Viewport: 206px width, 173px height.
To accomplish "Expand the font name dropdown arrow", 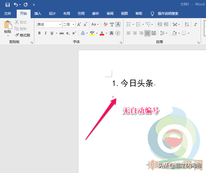I will pos(60,24).
